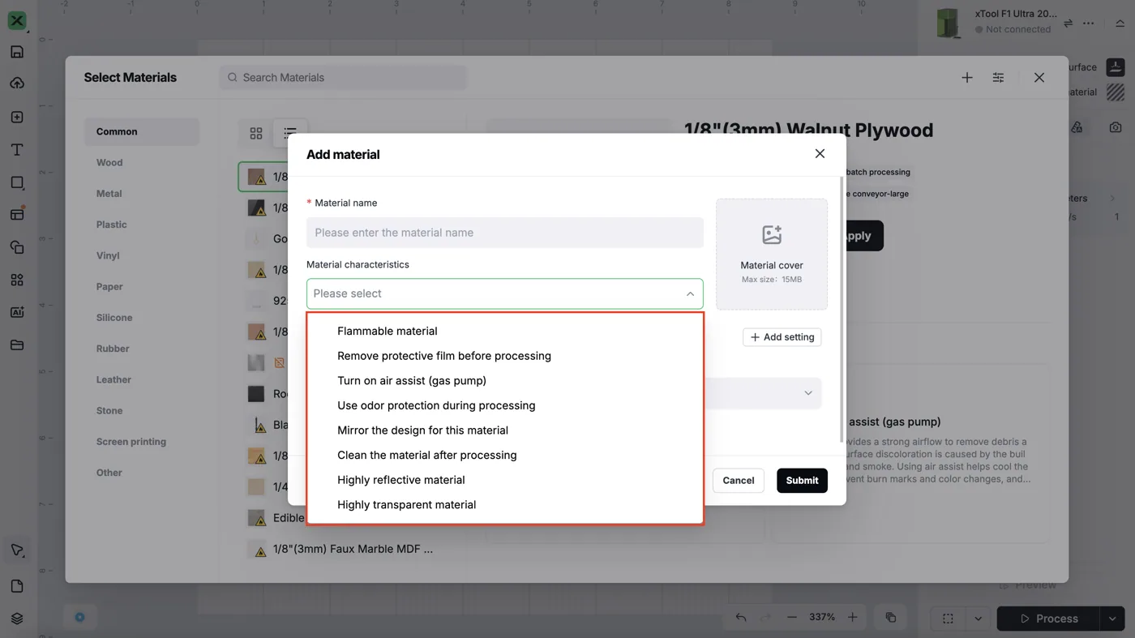
Task: Open the grid view of materials
Action: (256, 133)
